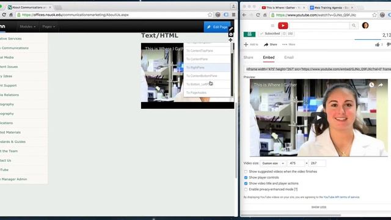Switch to the Email tab

(289, 57)
